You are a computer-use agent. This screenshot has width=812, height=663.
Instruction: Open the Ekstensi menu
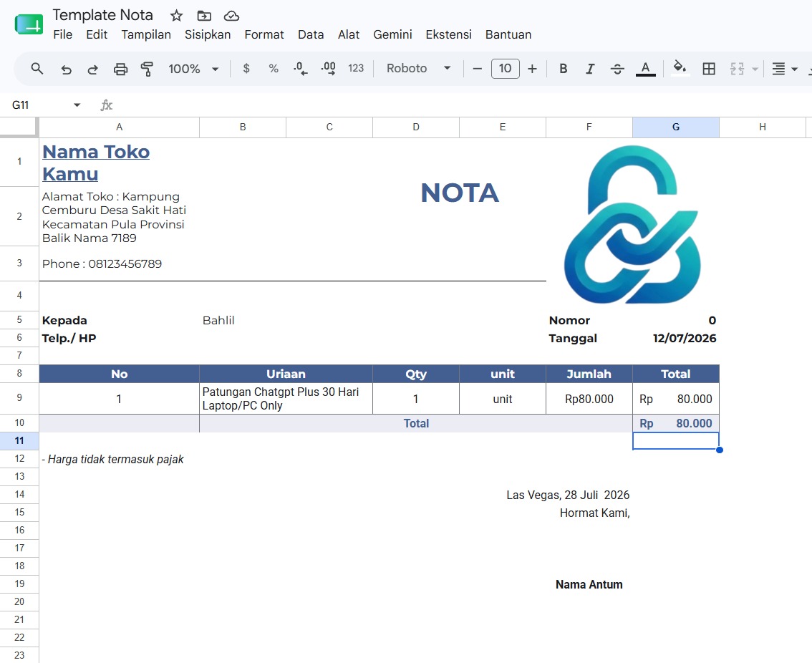[x=448, y=34]
